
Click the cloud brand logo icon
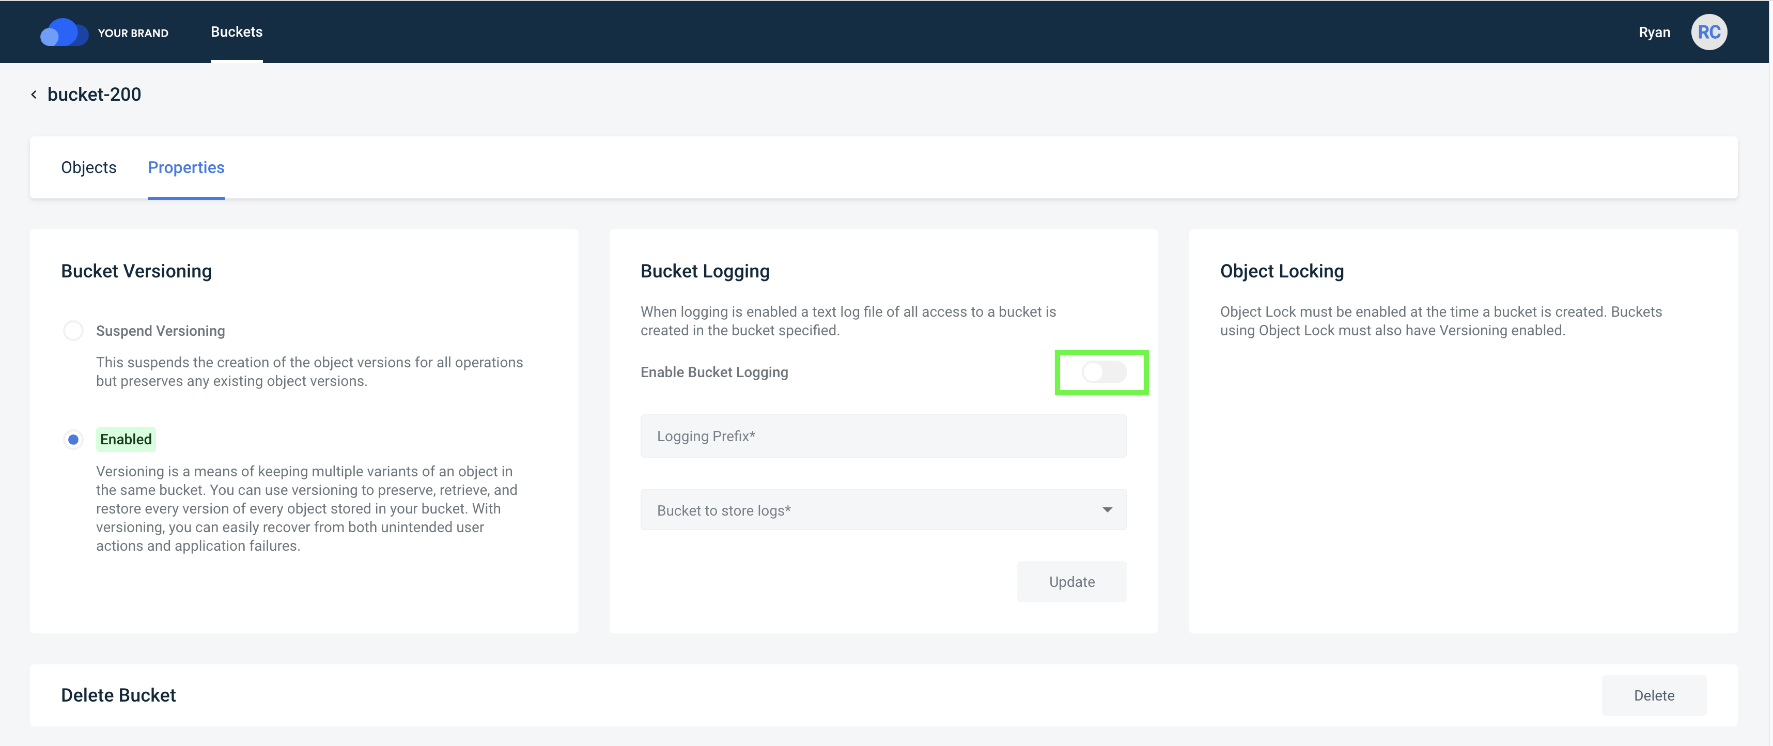64,33
